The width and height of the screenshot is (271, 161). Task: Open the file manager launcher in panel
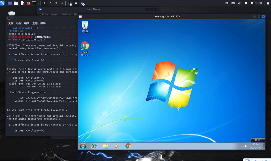[x=16, y=3]
